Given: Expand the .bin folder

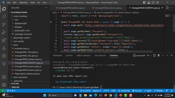Looking at the screenshot, I should 16,20.
